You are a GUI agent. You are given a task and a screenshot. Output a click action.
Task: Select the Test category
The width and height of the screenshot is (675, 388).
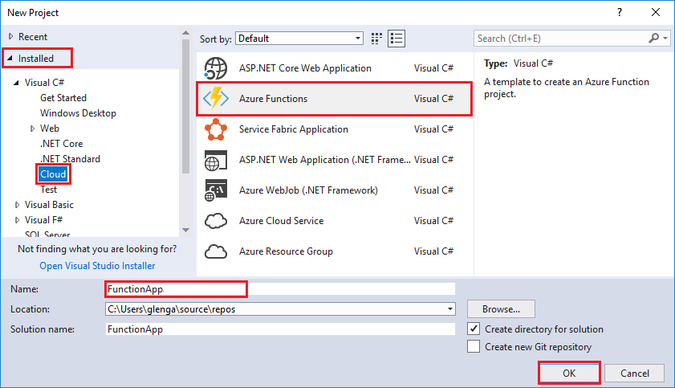(x=49, y=190)
